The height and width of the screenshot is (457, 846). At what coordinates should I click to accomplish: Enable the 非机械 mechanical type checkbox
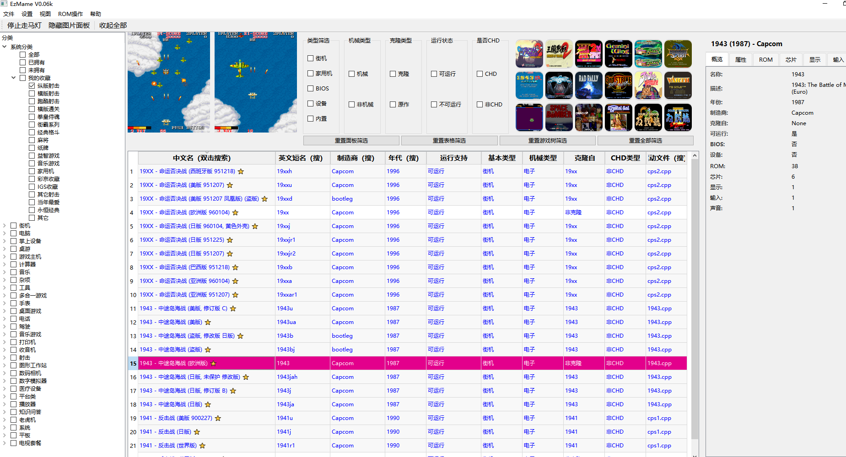coord(352,104)
